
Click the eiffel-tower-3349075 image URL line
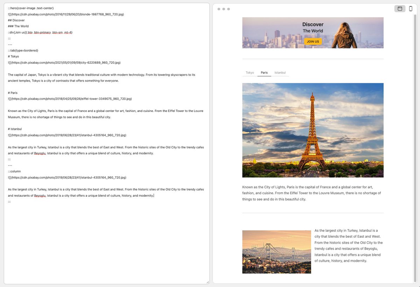pyautogui.click(x=70, y=99)
